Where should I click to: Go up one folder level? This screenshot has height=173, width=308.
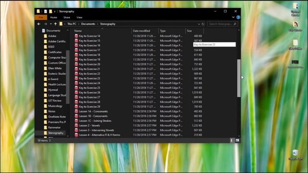[56, 24]
